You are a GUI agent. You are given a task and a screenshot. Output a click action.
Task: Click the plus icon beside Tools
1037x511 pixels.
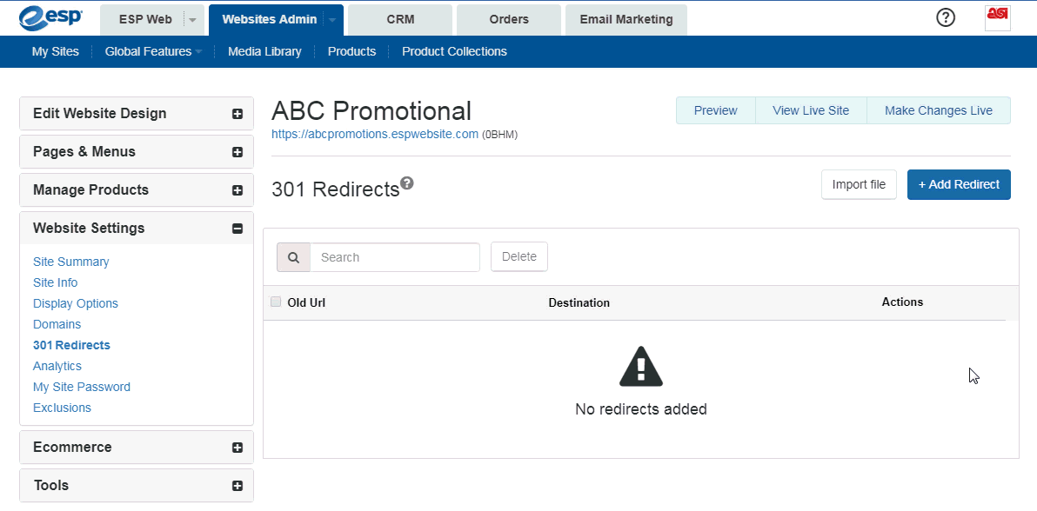pyautogui.click(x=238, y=486)
